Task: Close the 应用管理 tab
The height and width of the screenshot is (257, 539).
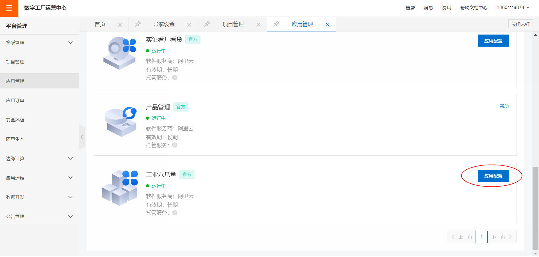Action: 328,25
